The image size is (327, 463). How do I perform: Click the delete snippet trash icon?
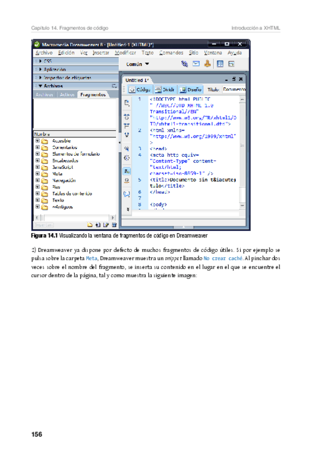tap(114, 225)
